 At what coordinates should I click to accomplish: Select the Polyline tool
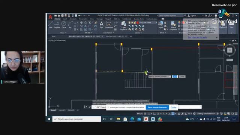(x=57, y=25)
